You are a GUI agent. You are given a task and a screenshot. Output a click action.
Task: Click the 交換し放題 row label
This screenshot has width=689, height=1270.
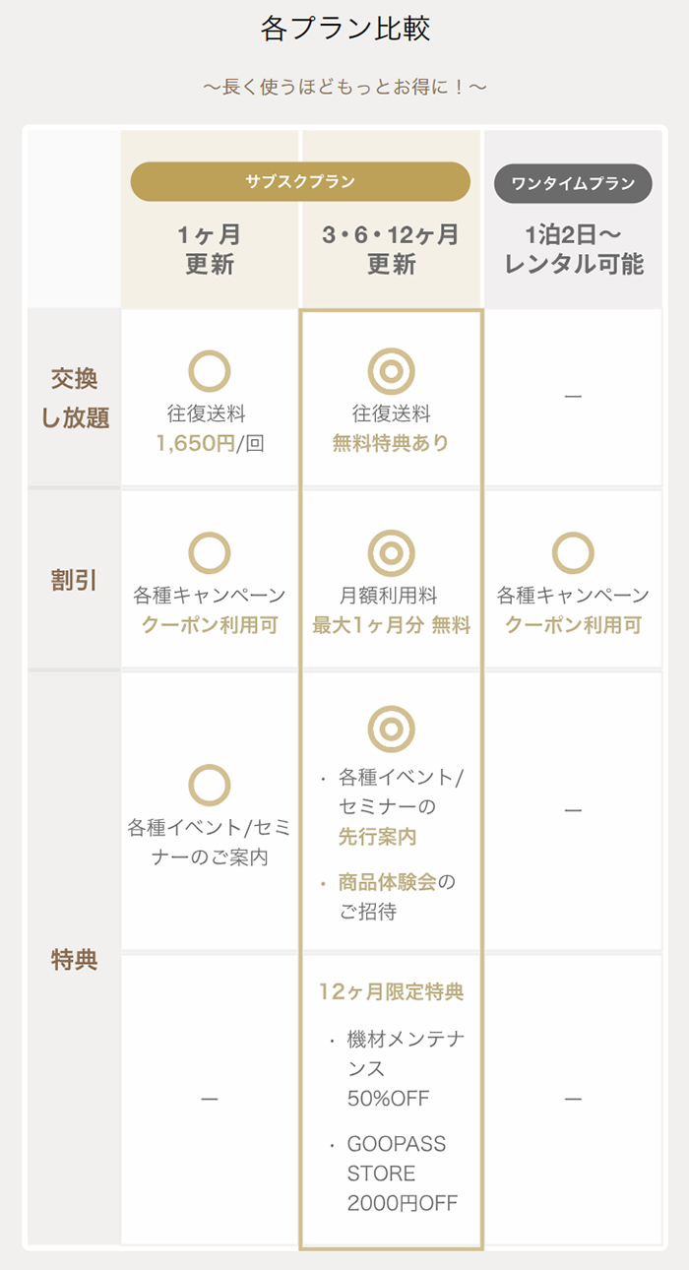(x=75, y=398)
